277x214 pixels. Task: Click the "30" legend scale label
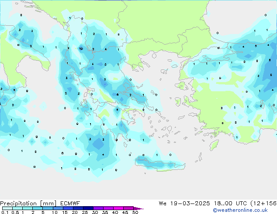click(95, 212)
